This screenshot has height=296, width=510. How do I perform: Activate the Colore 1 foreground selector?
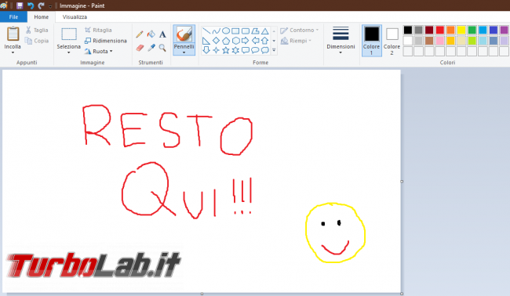click(371, 41)
